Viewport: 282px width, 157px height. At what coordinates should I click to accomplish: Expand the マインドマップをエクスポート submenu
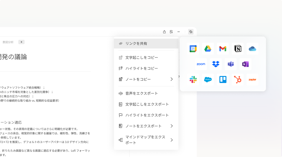[172, 140]
